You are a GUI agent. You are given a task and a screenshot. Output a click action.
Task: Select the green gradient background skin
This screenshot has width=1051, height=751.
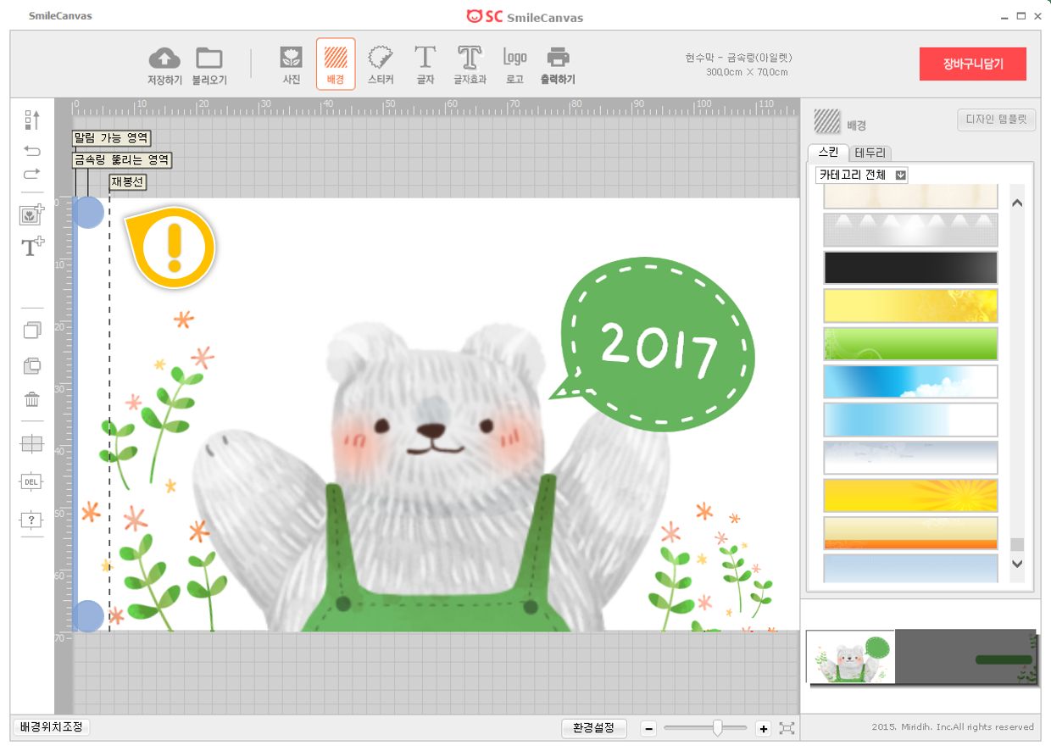click(910, 344)
